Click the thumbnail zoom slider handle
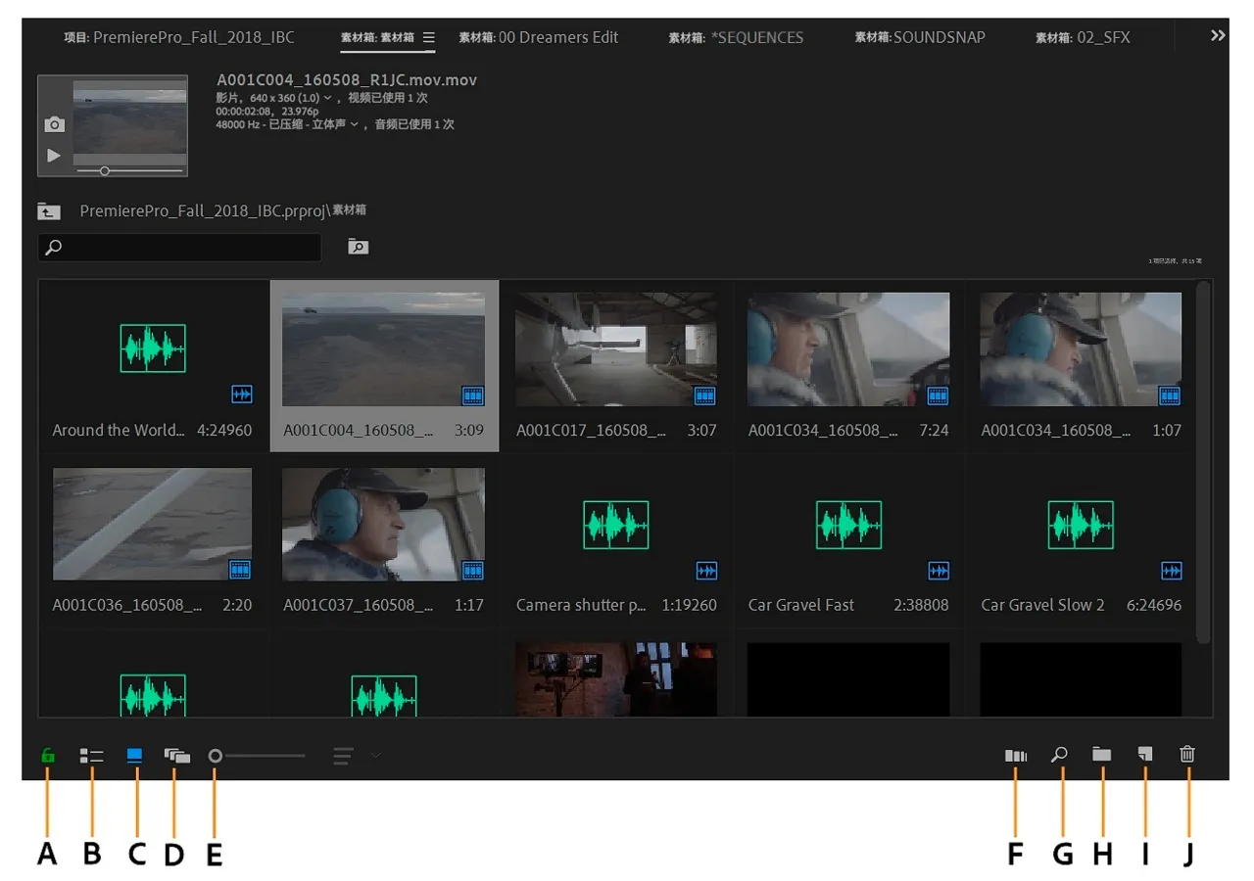The image size is (1254, 881). 216,756
